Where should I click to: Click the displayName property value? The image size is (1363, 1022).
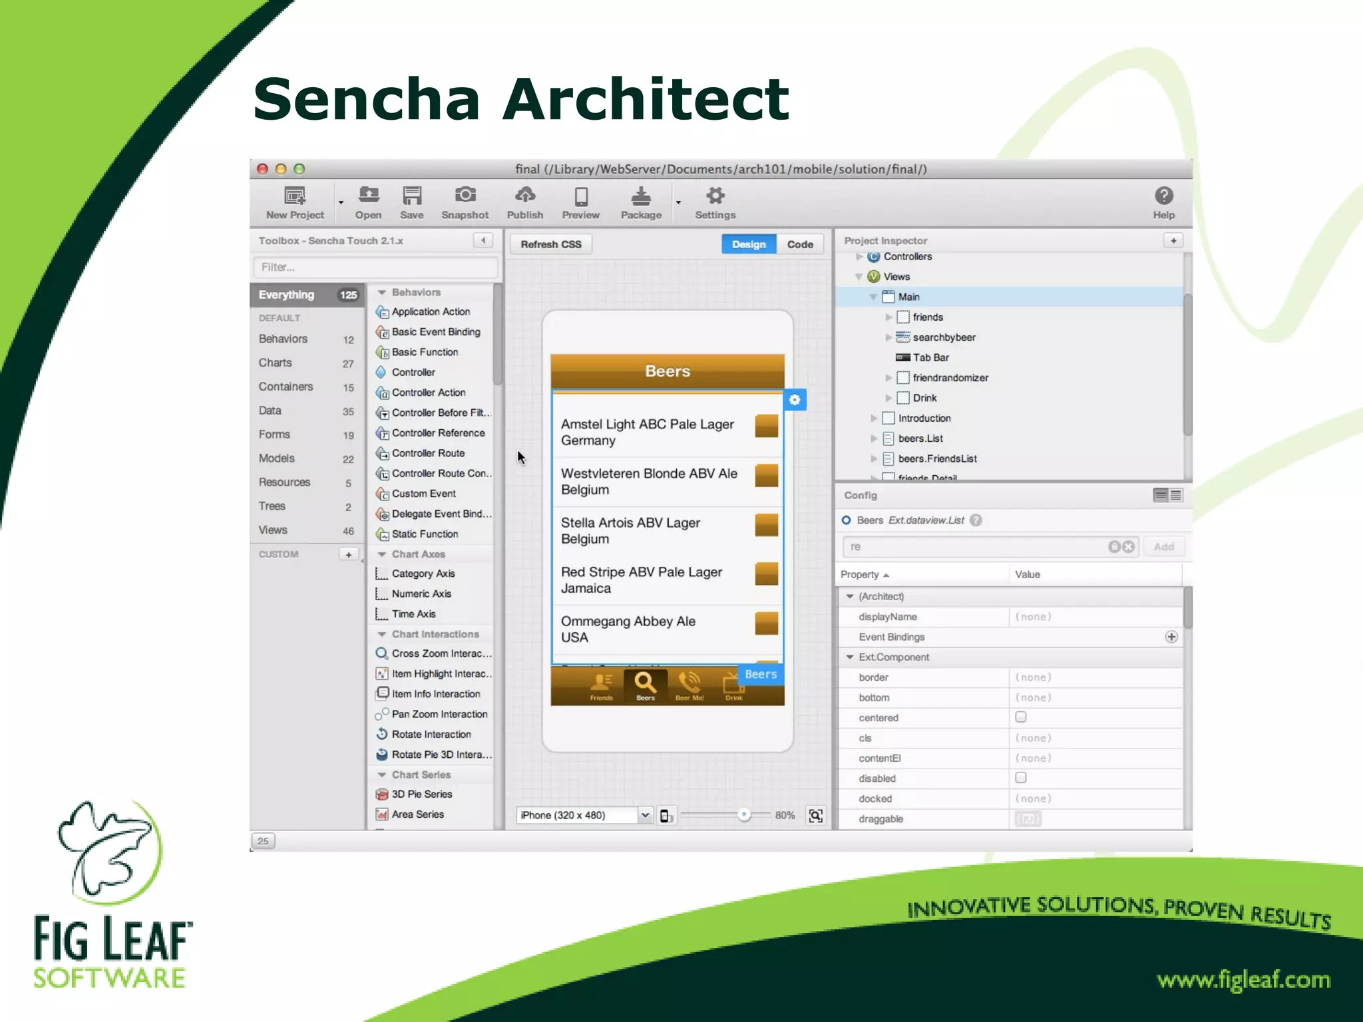(1095, 617)
